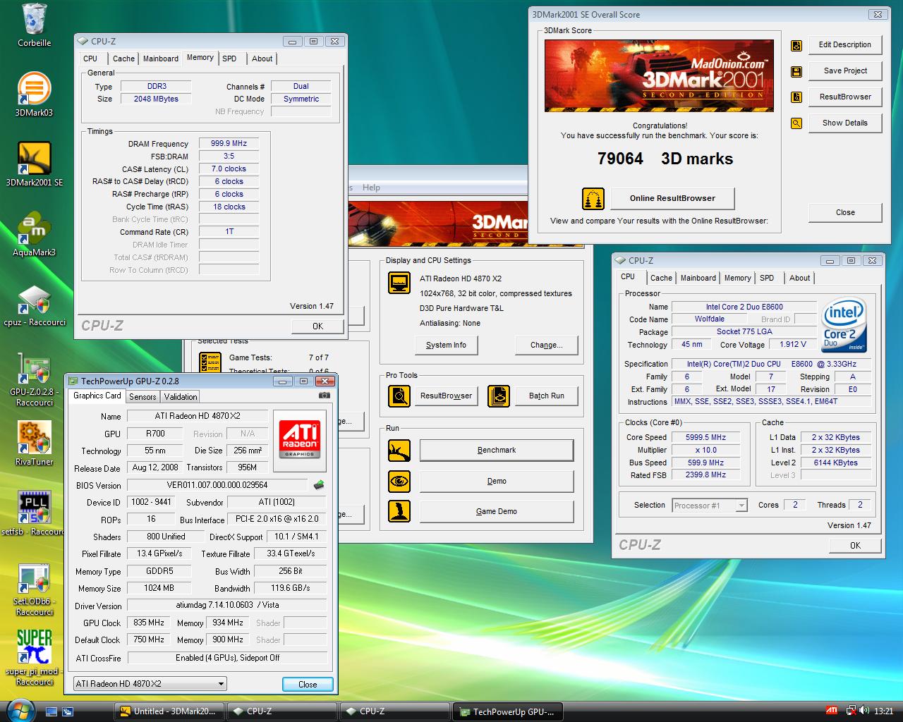The height and width of the screenshot is (722, 903).
Task: Click the BIOS save chip icon in GPU-Z
Action: tap(319, 485)
